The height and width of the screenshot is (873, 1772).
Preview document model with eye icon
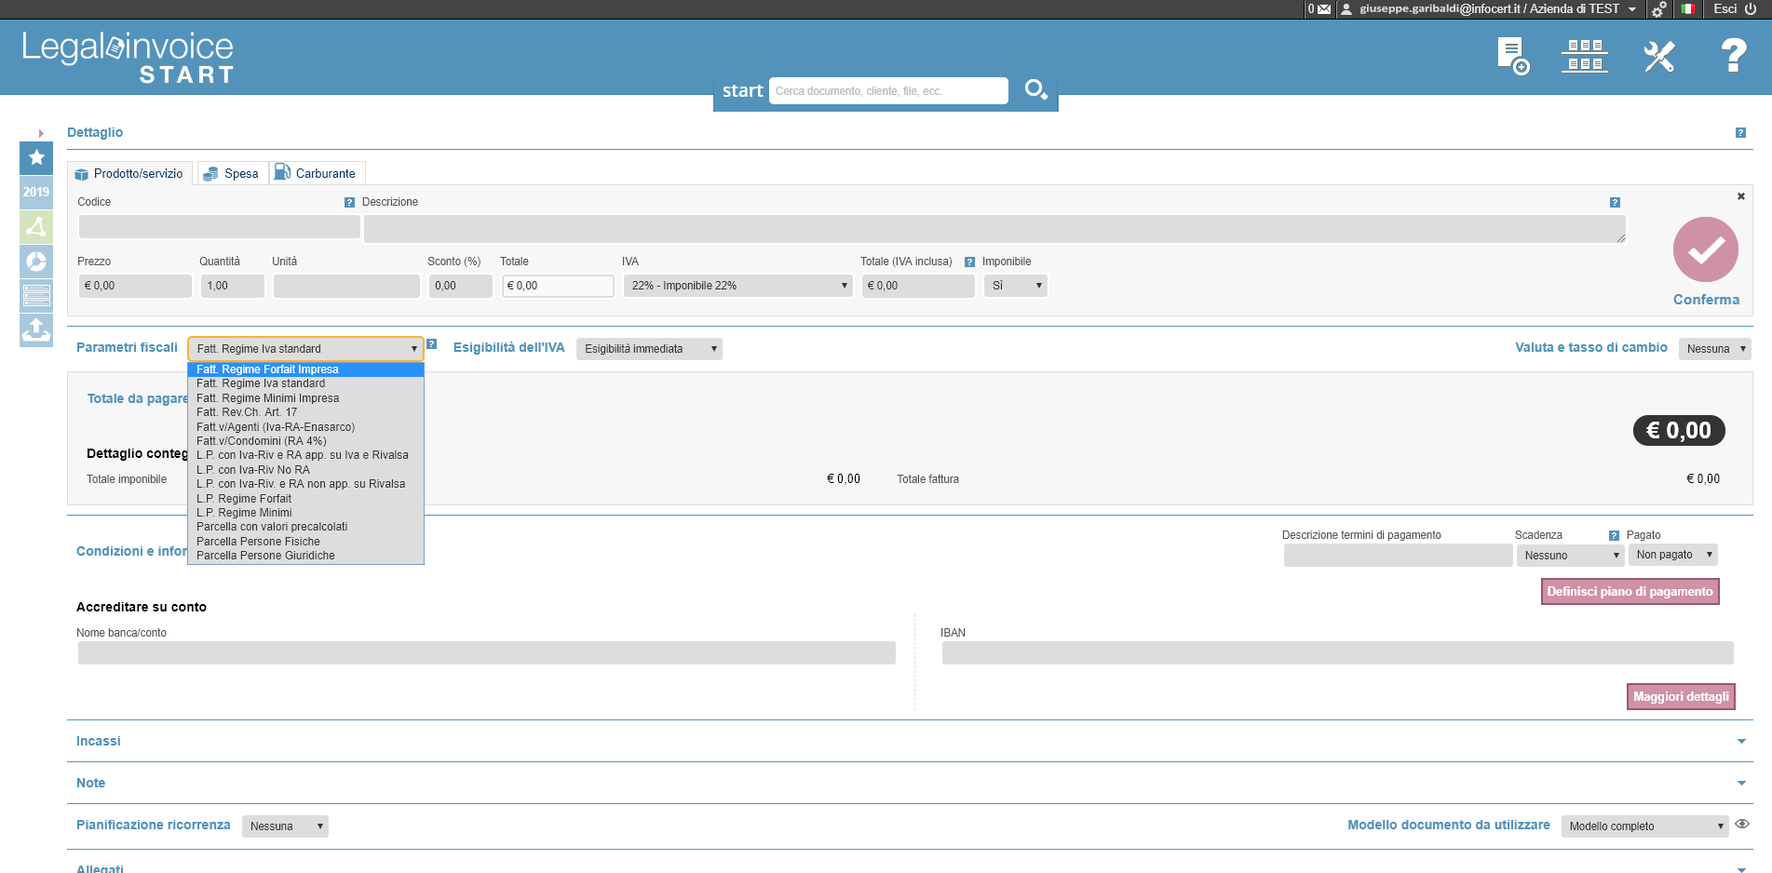(x=1742, y=824)
